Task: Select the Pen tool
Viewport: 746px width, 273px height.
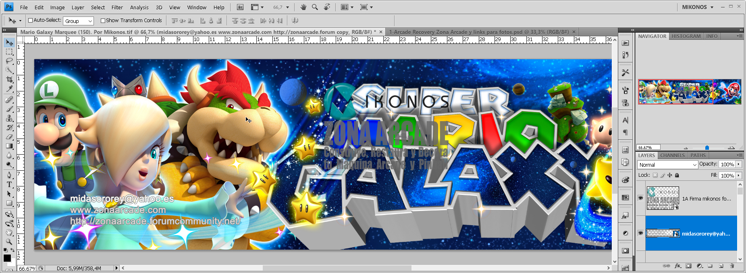Action: 9,175
